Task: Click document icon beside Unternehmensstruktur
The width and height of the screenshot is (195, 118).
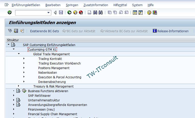Action: [x=18, y=100]
